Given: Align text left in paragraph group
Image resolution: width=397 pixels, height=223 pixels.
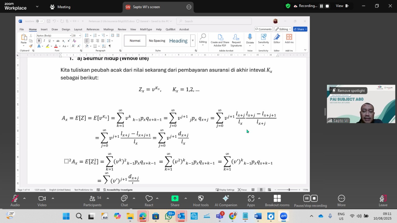Looking at the screenshot, I should [87, 41].
